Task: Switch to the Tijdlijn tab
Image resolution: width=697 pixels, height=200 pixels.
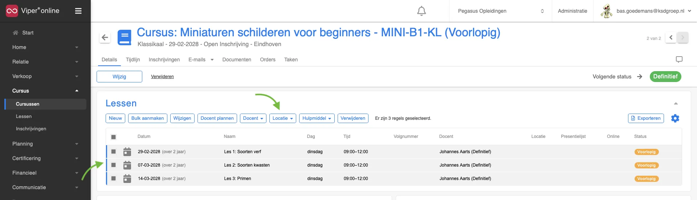Action: 133,60
